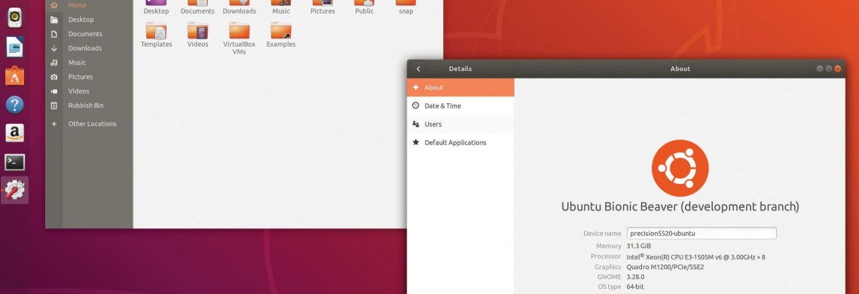Click the Ubuntu logo in About
This screenshot has width=859, height=294.
click(x=680, y=168)
